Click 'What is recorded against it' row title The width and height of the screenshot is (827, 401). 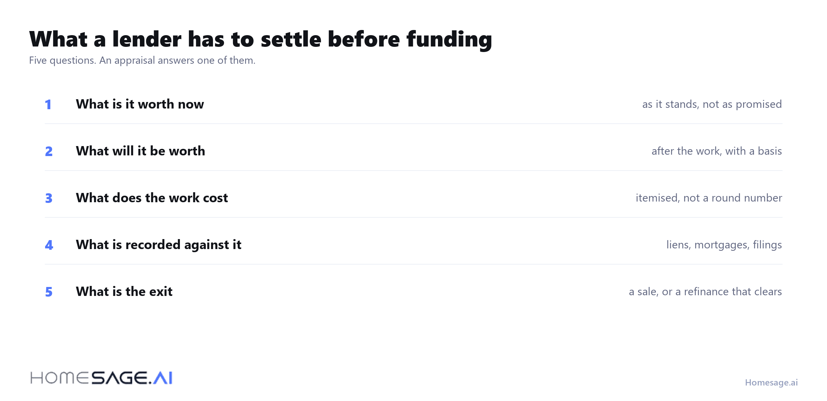[x=159, y=245]
